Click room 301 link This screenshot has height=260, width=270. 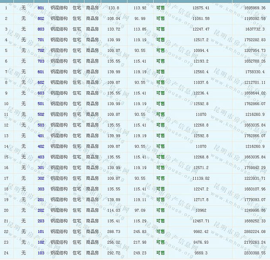[x=41, y=168]
